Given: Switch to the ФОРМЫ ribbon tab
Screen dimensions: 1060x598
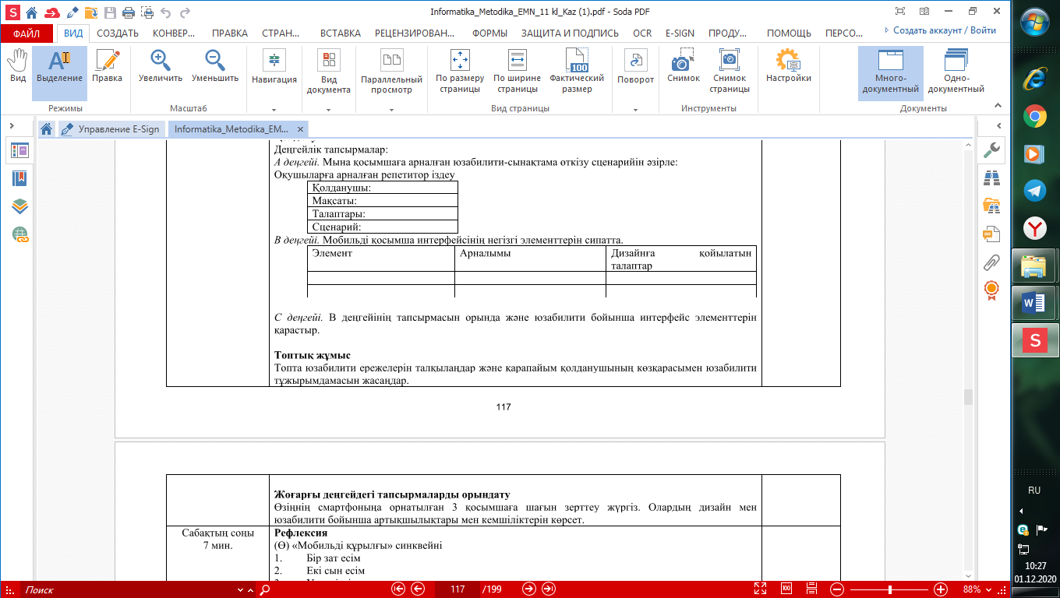Looking at the screenshot, I should coord(489,33).
